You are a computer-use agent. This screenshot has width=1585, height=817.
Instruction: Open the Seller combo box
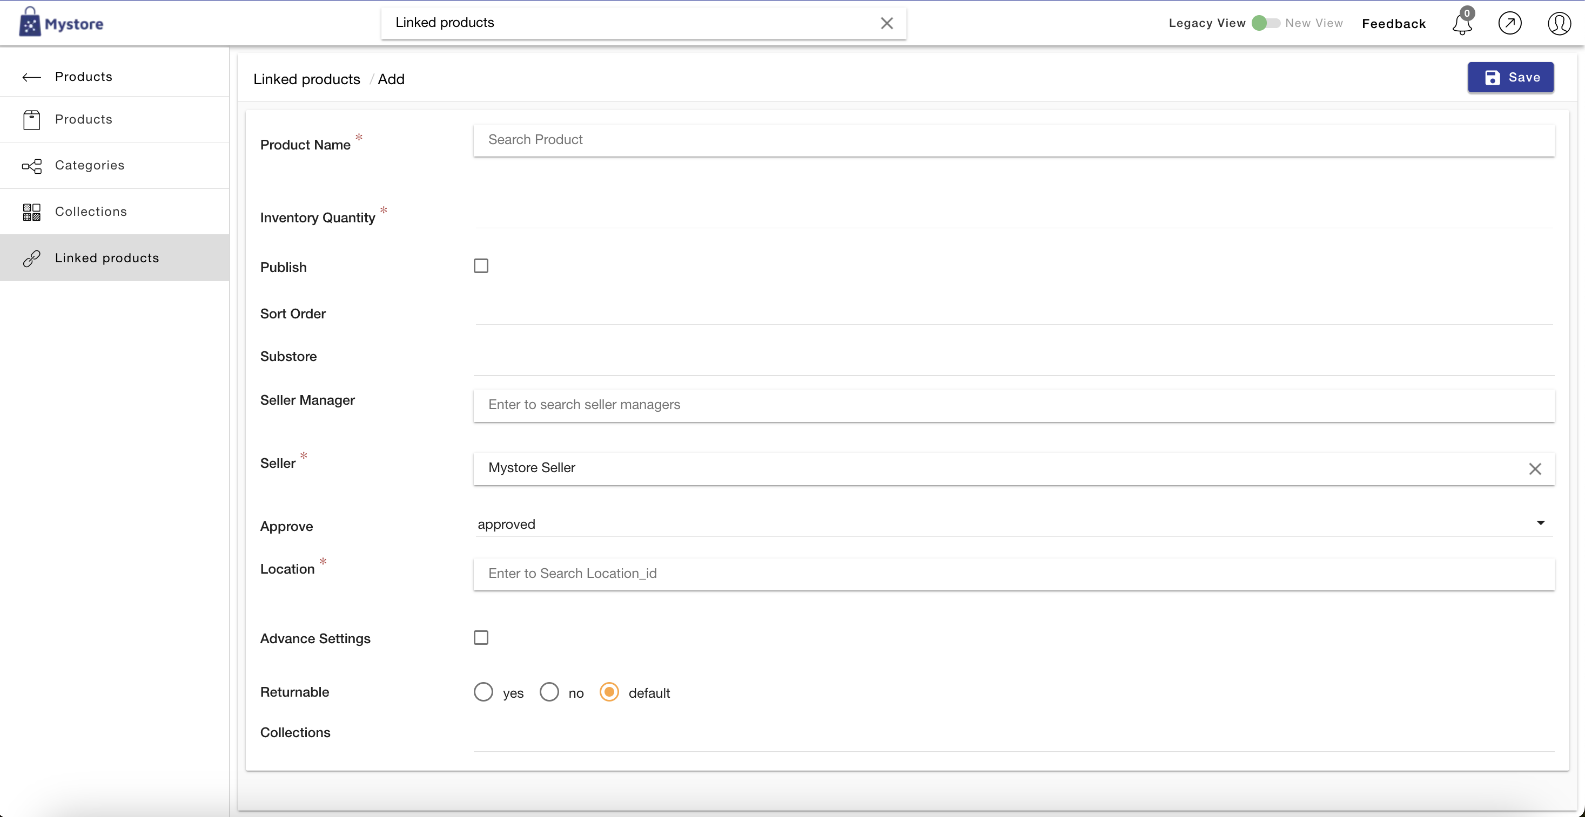(1014, 468)
